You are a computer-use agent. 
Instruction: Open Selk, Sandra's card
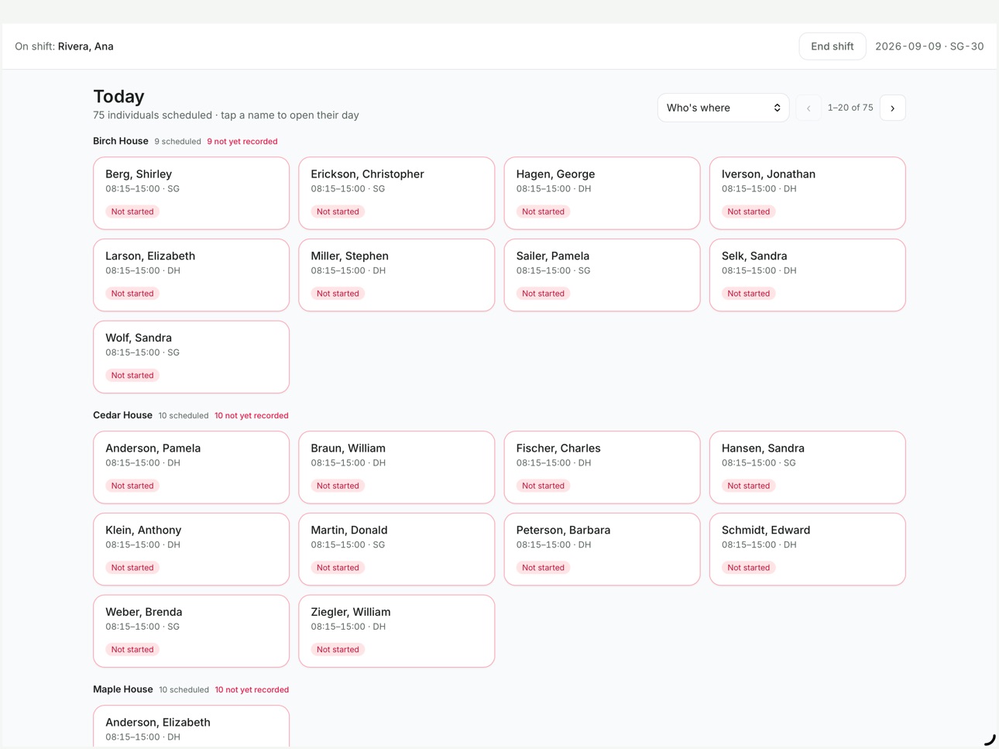(x=807, y=275)
